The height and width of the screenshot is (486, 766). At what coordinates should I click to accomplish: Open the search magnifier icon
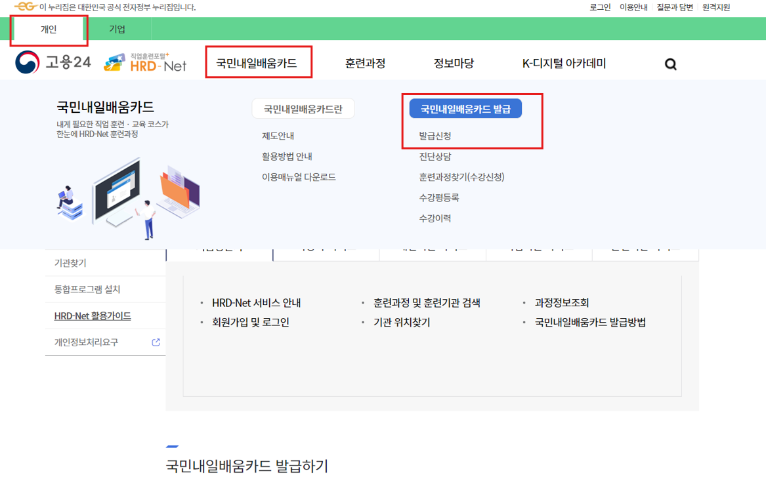point(671,64)
